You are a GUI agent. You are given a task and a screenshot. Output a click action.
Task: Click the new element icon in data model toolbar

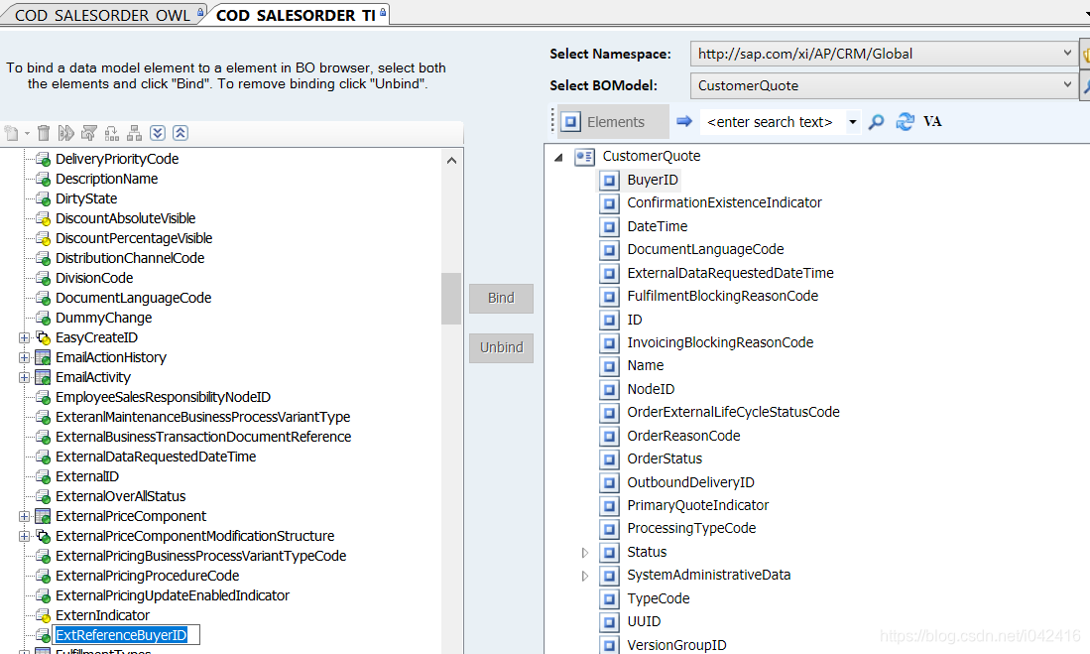coord(12,133)
